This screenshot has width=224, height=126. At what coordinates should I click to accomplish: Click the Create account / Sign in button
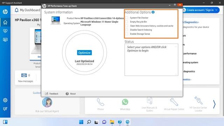201,10
